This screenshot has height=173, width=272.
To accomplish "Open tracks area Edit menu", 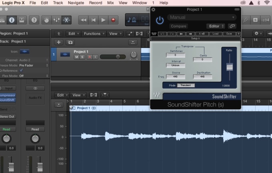I will tap(74, 34).
